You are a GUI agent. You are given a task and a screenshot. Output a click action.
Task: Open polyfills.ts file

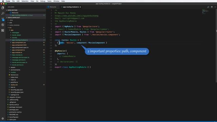pos(14,82)
